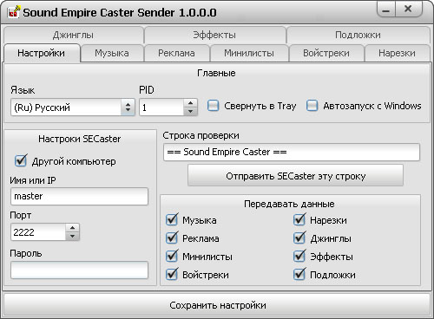Click the Имя или IP field

point(79,197)
